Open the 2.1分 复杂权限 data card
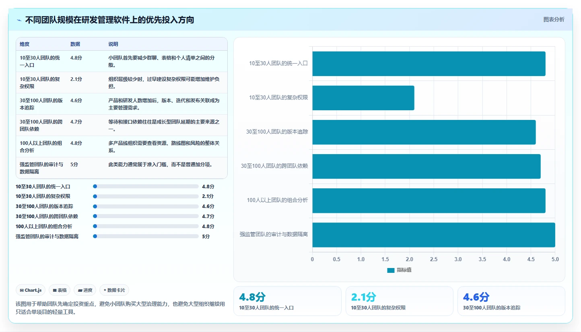The width and height of the screenshot is (581, 332). coord(399,301)
